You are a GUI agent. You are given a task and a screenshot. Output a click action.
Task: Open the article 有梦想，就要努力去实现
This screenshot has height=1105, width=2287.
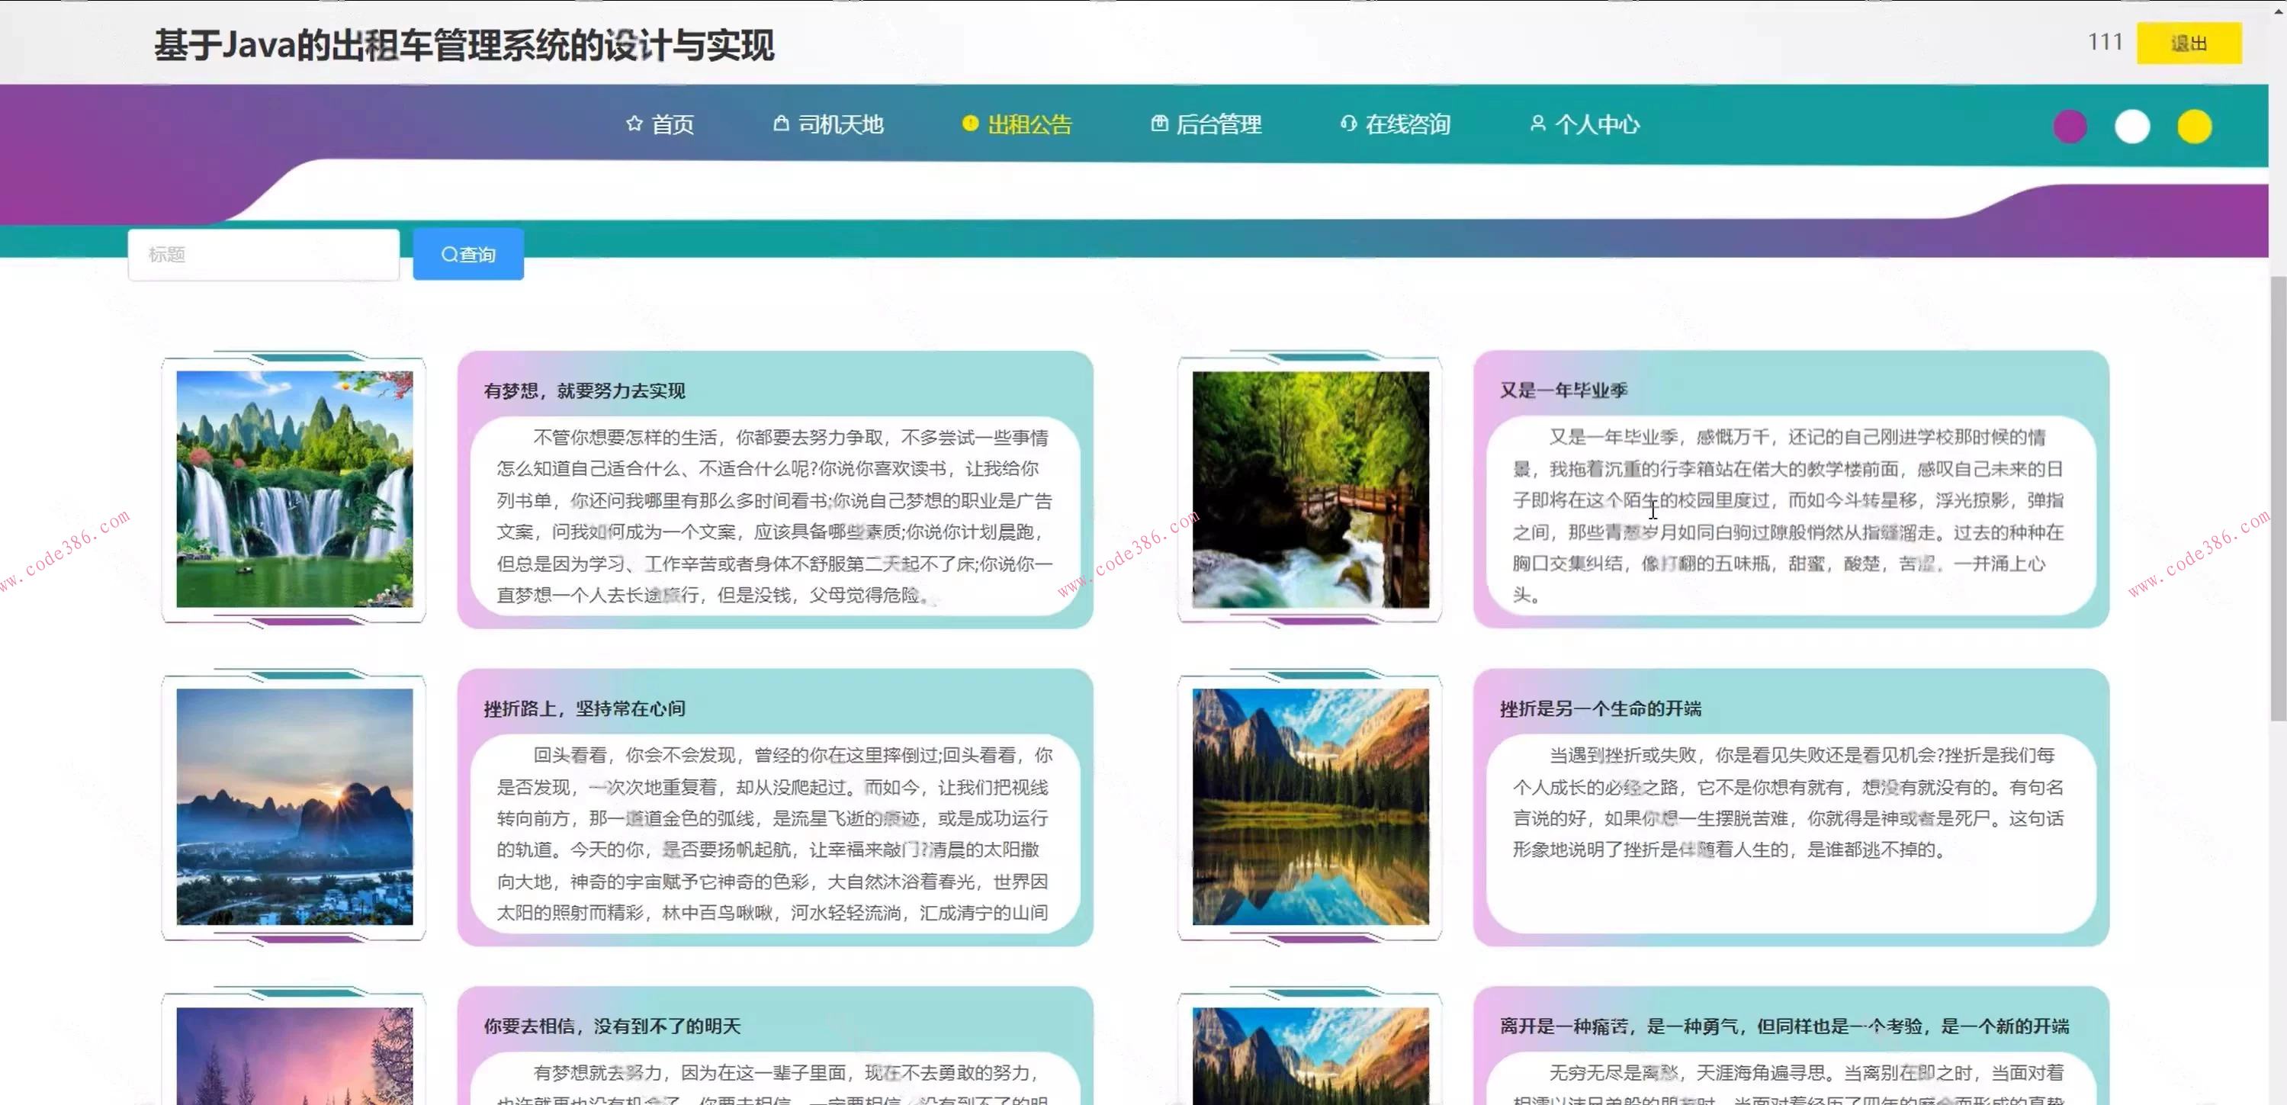tap(584, 390)
